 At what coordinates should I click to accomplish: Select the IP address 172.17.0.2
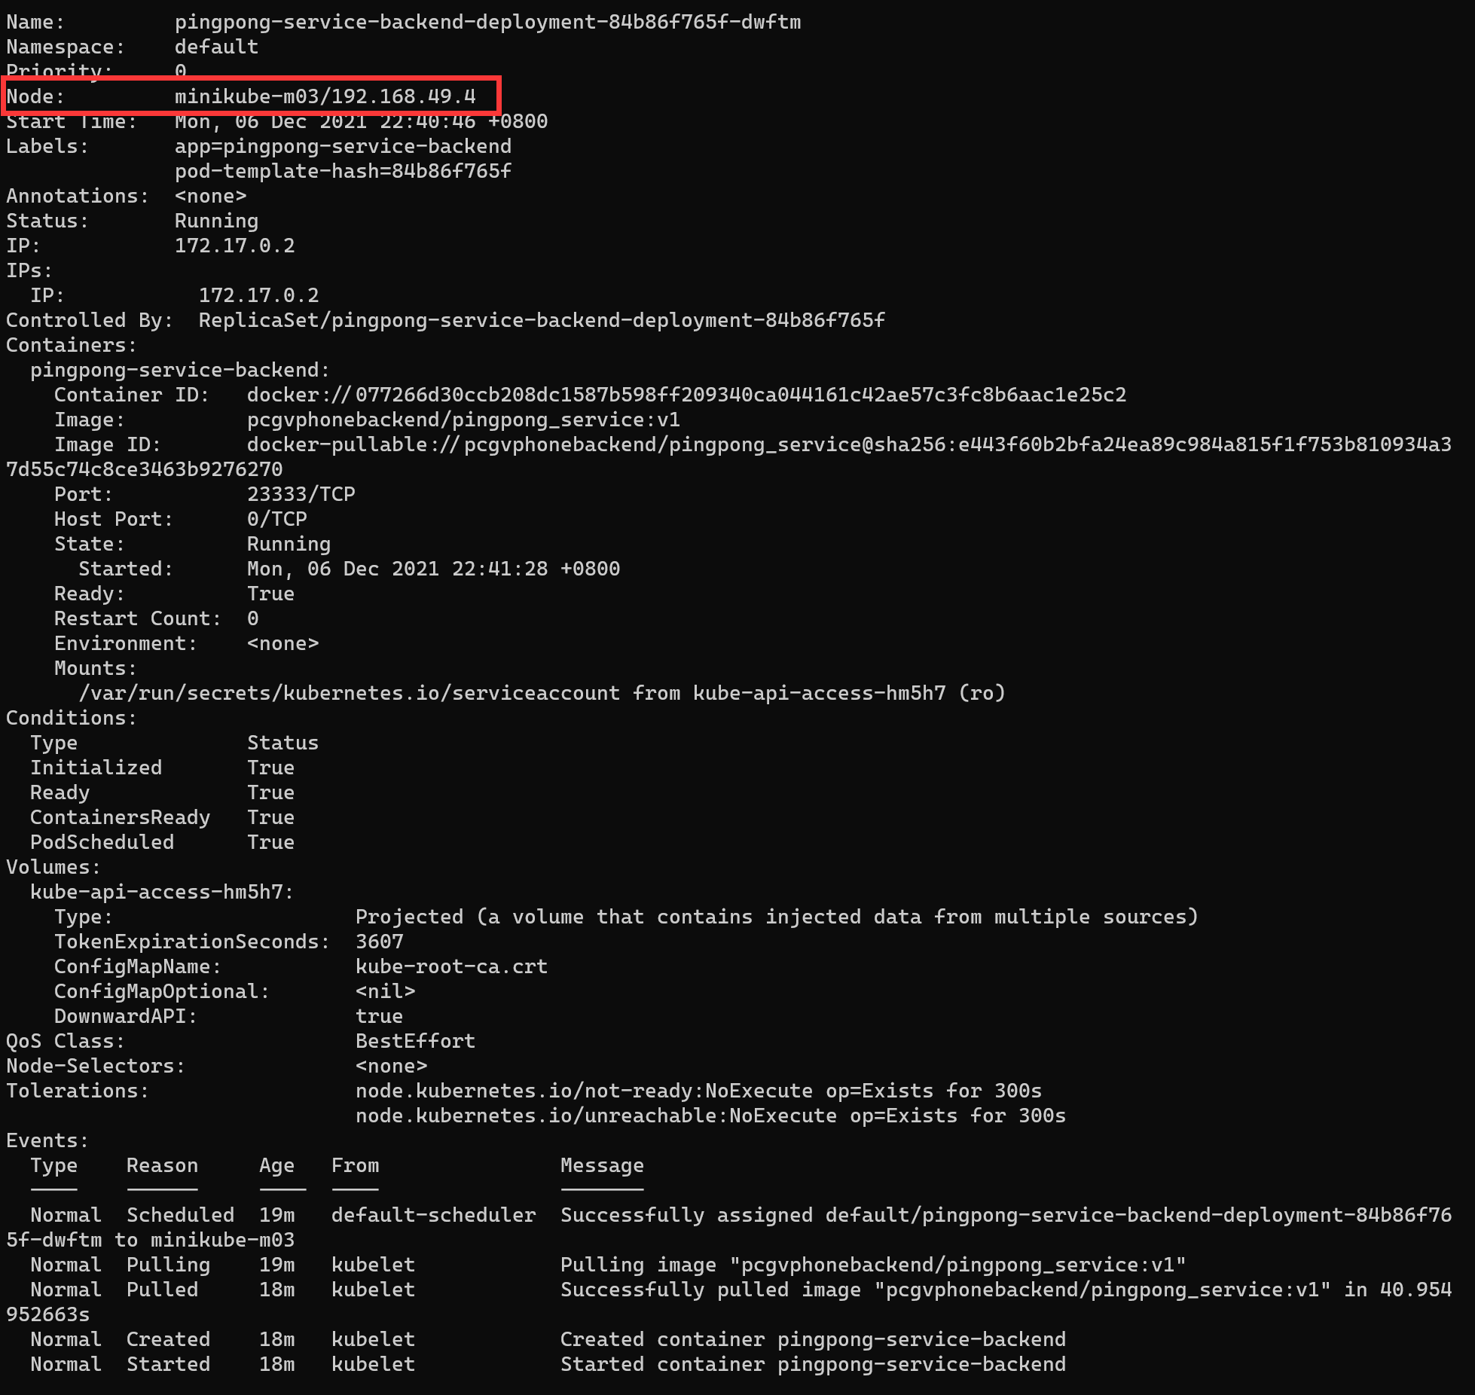point(234,245)
